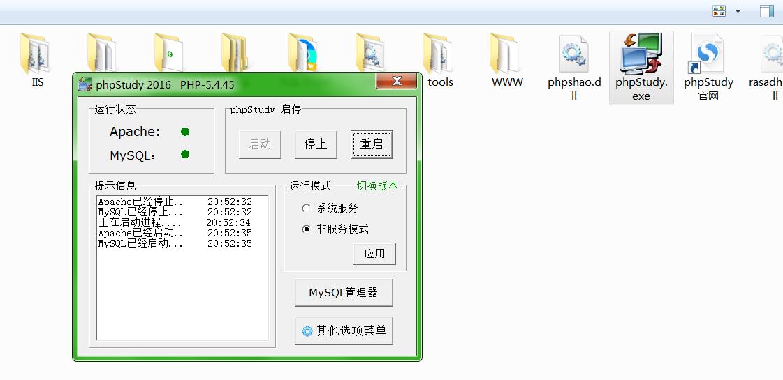Select the phpStudy.exe application icon
This screenshot has height=380, width=783.
click(x=641, y=54)
